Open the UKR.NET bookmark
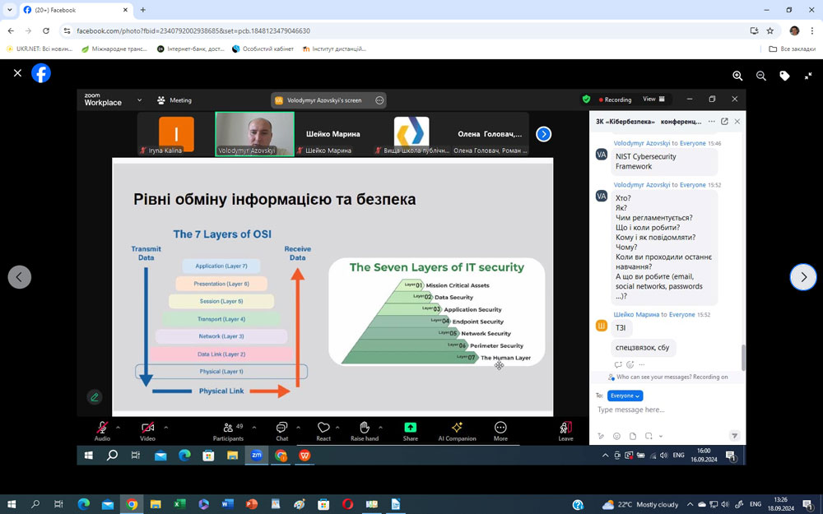 pyautogui.click(x=40, y=49)
